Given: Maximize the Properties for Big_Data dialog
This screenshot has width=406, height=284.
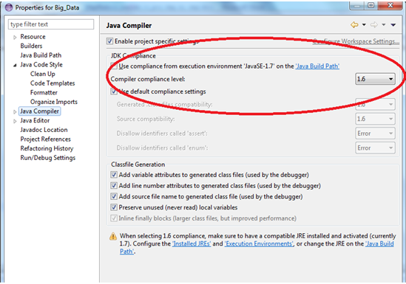Looking at the screenshot, I should coord(371,5).
